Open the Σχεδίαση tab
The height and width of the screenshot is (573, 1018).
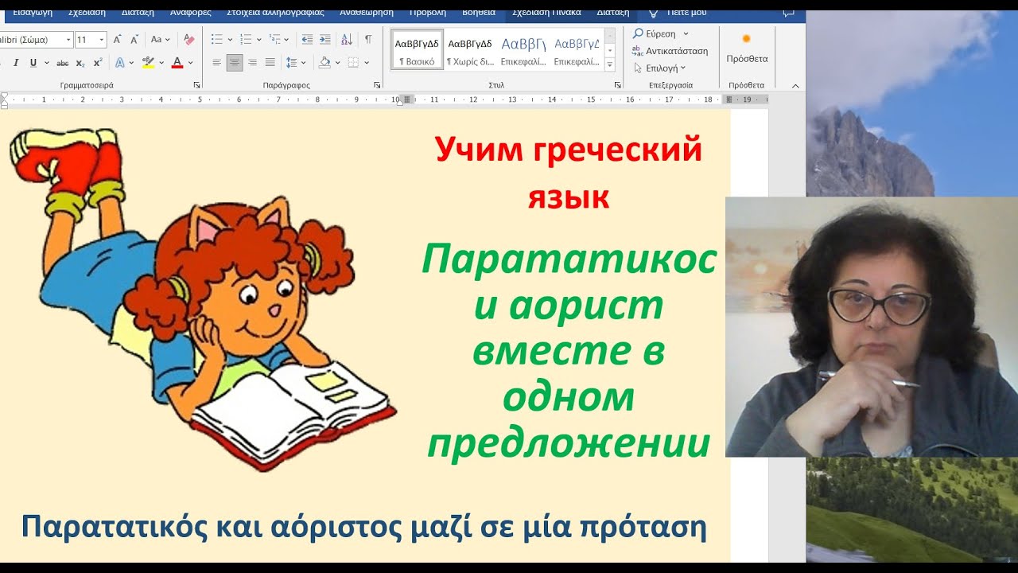click(x=87, y=13)
